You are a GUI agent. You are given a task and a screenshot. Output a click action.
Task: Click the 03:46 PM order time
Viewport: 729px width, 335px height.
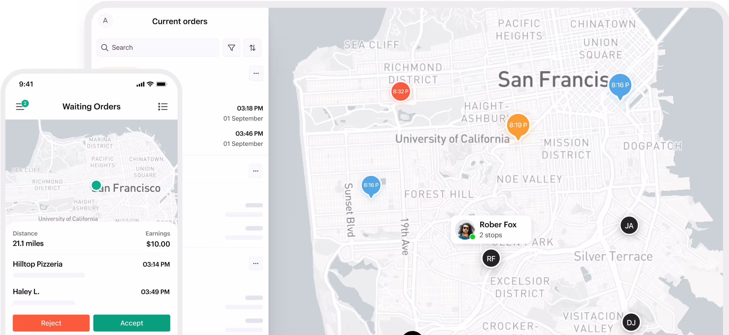click(249, 134)
